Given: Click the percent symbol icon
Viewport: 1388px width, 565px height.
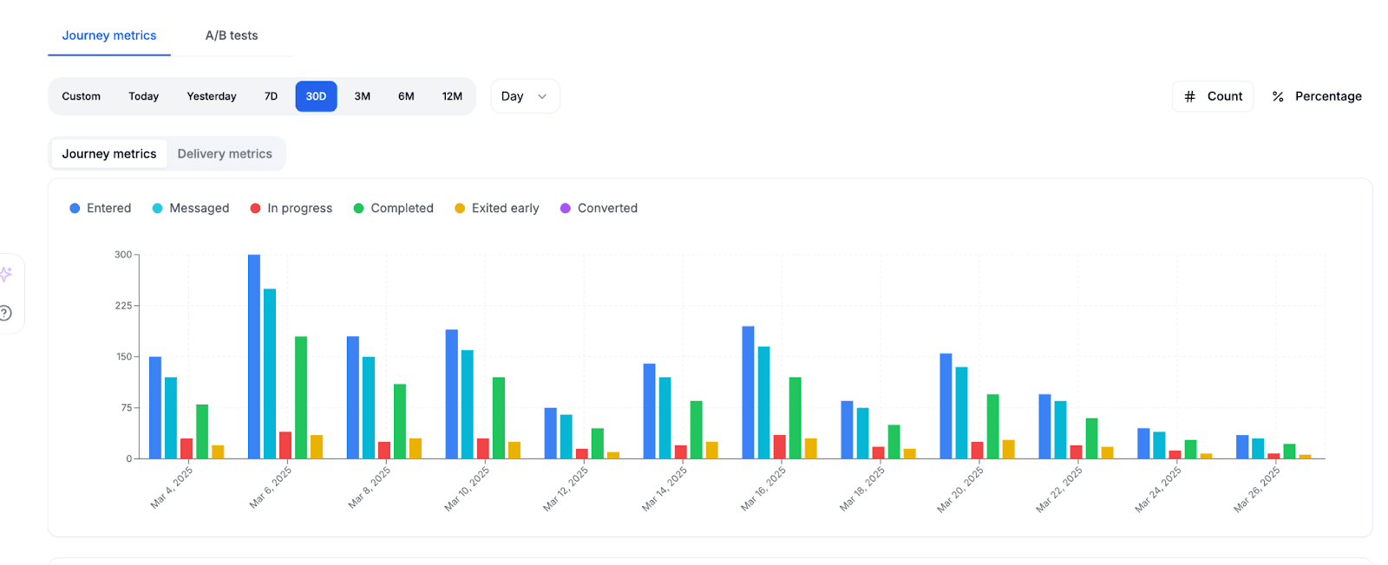Looking at the screenshot, I should 1277,96.
